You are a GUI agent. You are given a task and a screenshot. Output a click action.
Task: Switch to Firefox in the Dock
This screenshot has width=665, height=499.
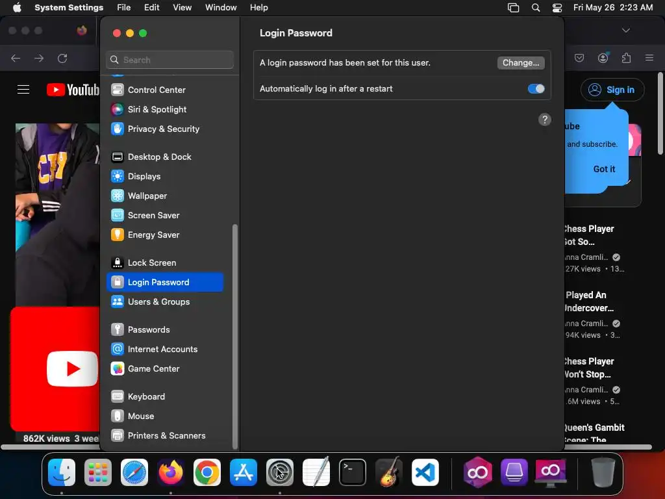tap(171, 472)
